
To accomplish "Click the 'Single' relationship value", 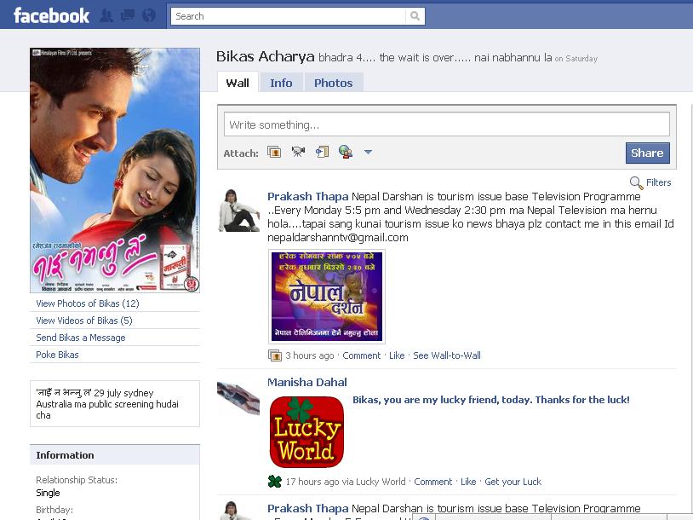I will coord(48,493).
